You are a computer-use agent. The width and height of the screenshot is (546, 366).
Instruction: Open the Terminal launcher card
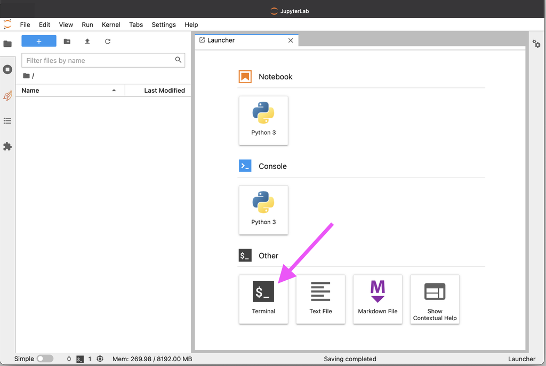pos(263,299)
